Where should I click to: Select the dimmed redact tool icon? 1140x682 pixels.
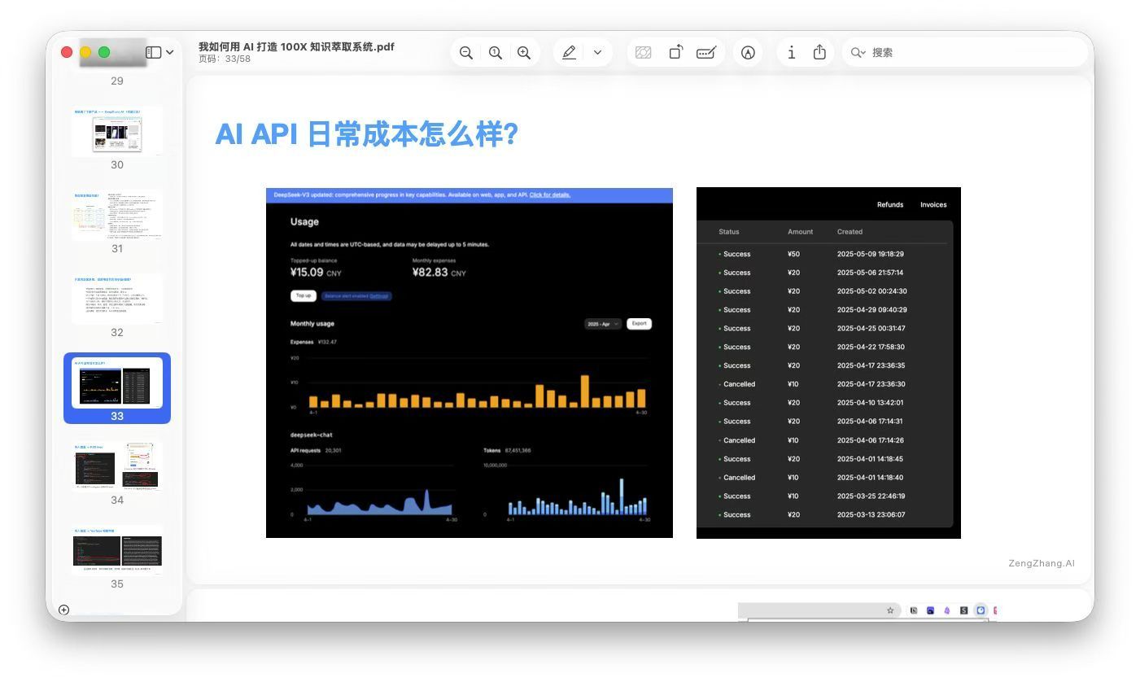click(643, 52)
